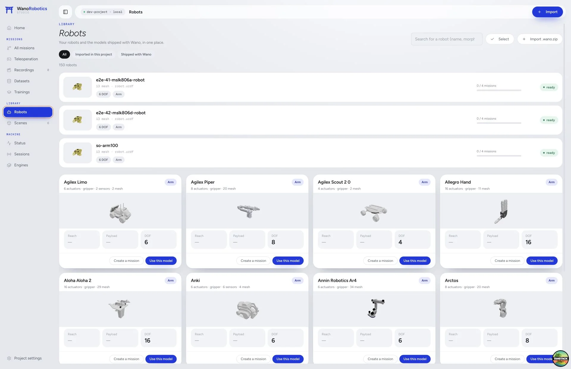Viewport: 571px width, 369px height.
Task: Click the e2e-41-mslk806a-robot name
Action: tap(120, 80)
